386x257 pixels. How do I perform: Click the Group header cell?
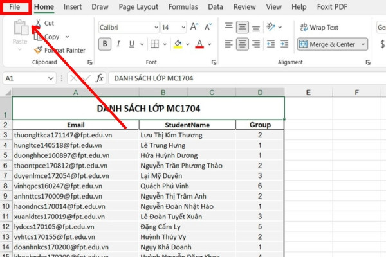[260, 125]
